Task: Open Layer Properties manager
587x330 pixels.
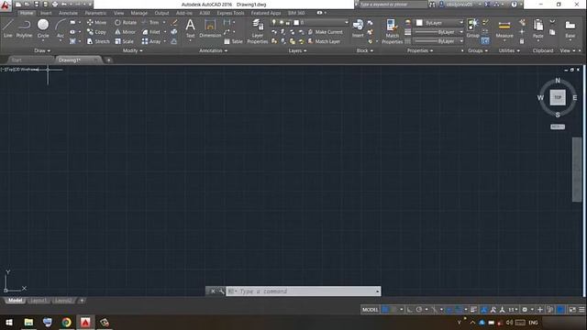Action: (x=258, y=31)
